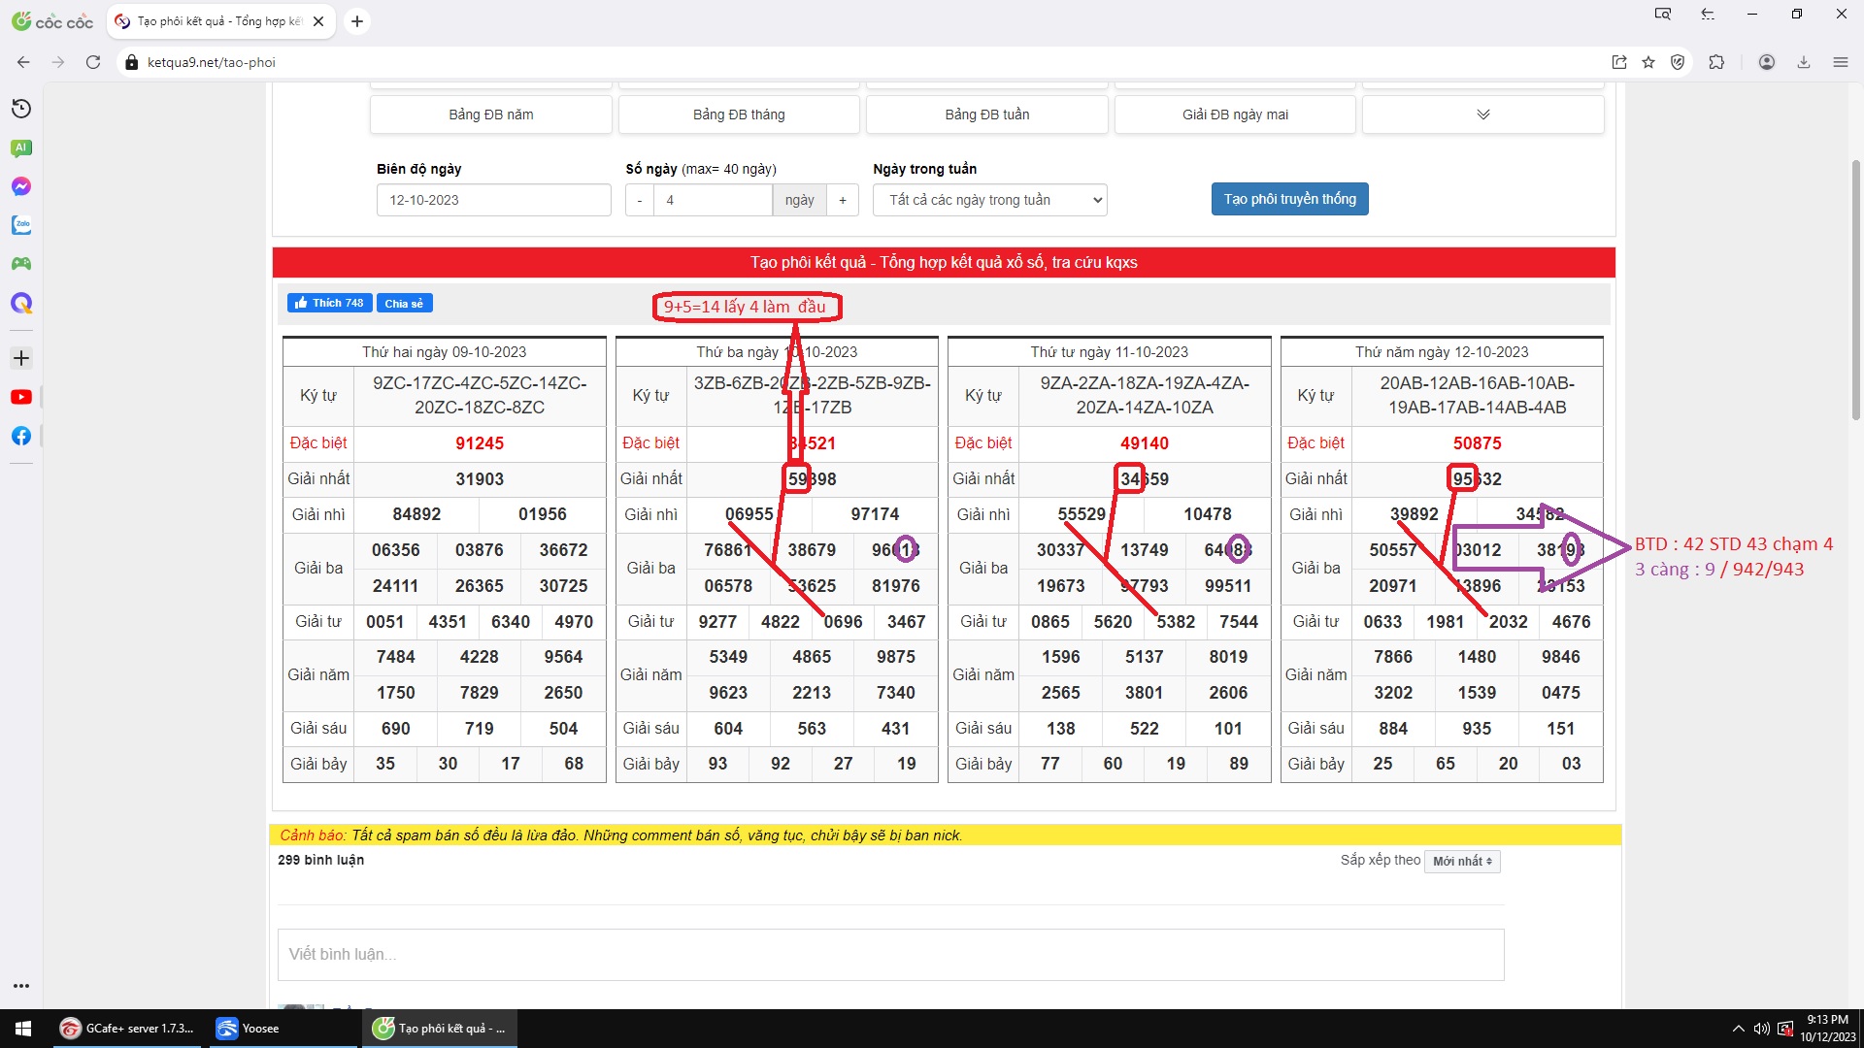Reload the current page
1864x1048 pixels.
(x=93, y=62)
